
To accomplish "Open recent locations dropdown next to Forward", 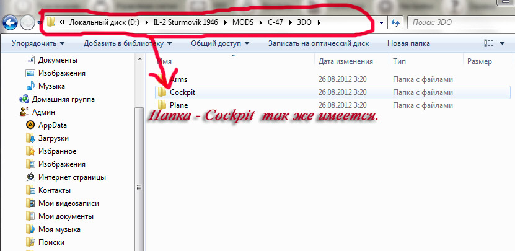I will pyautogui.click(x=40, y=23).
